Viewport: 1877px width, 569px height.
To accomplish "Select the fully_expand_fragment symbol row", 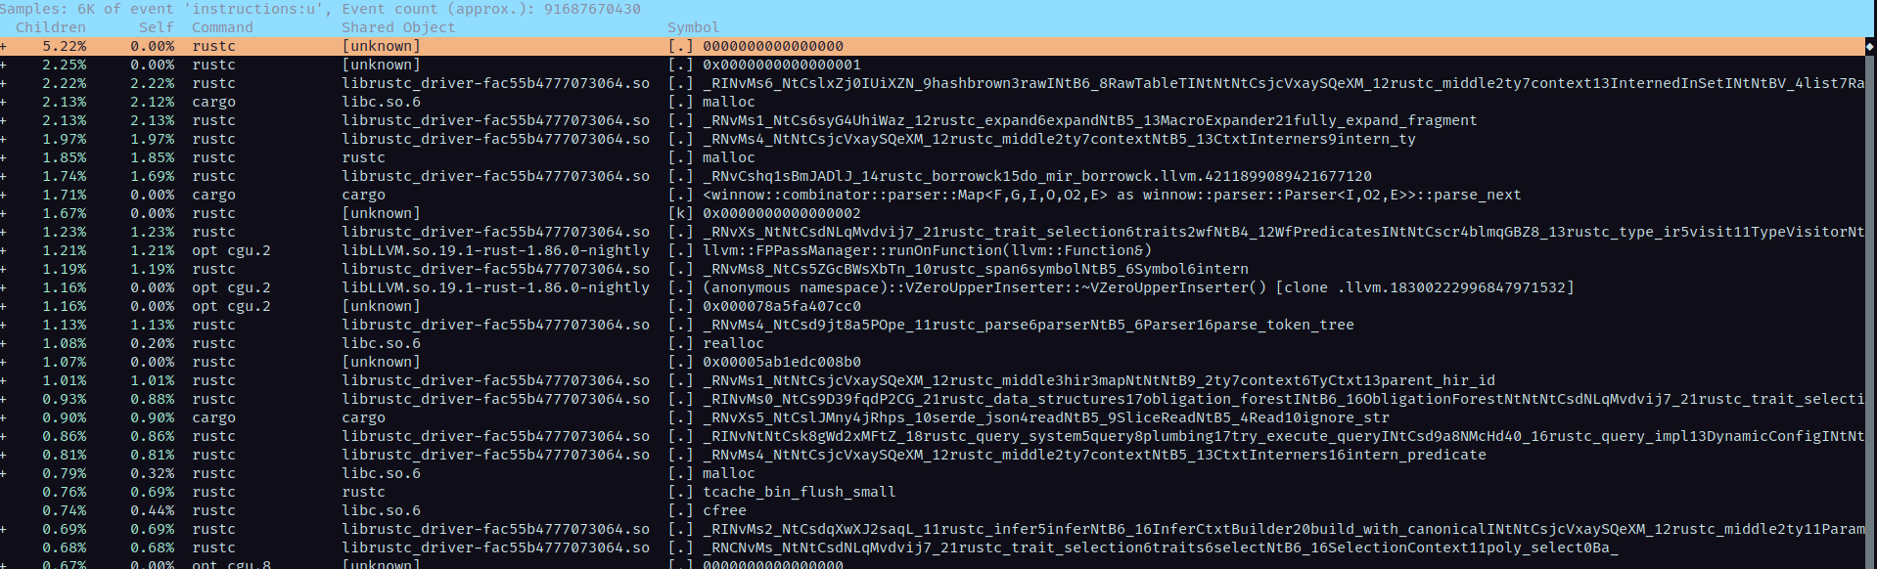I will click(x=1089, y=120).
